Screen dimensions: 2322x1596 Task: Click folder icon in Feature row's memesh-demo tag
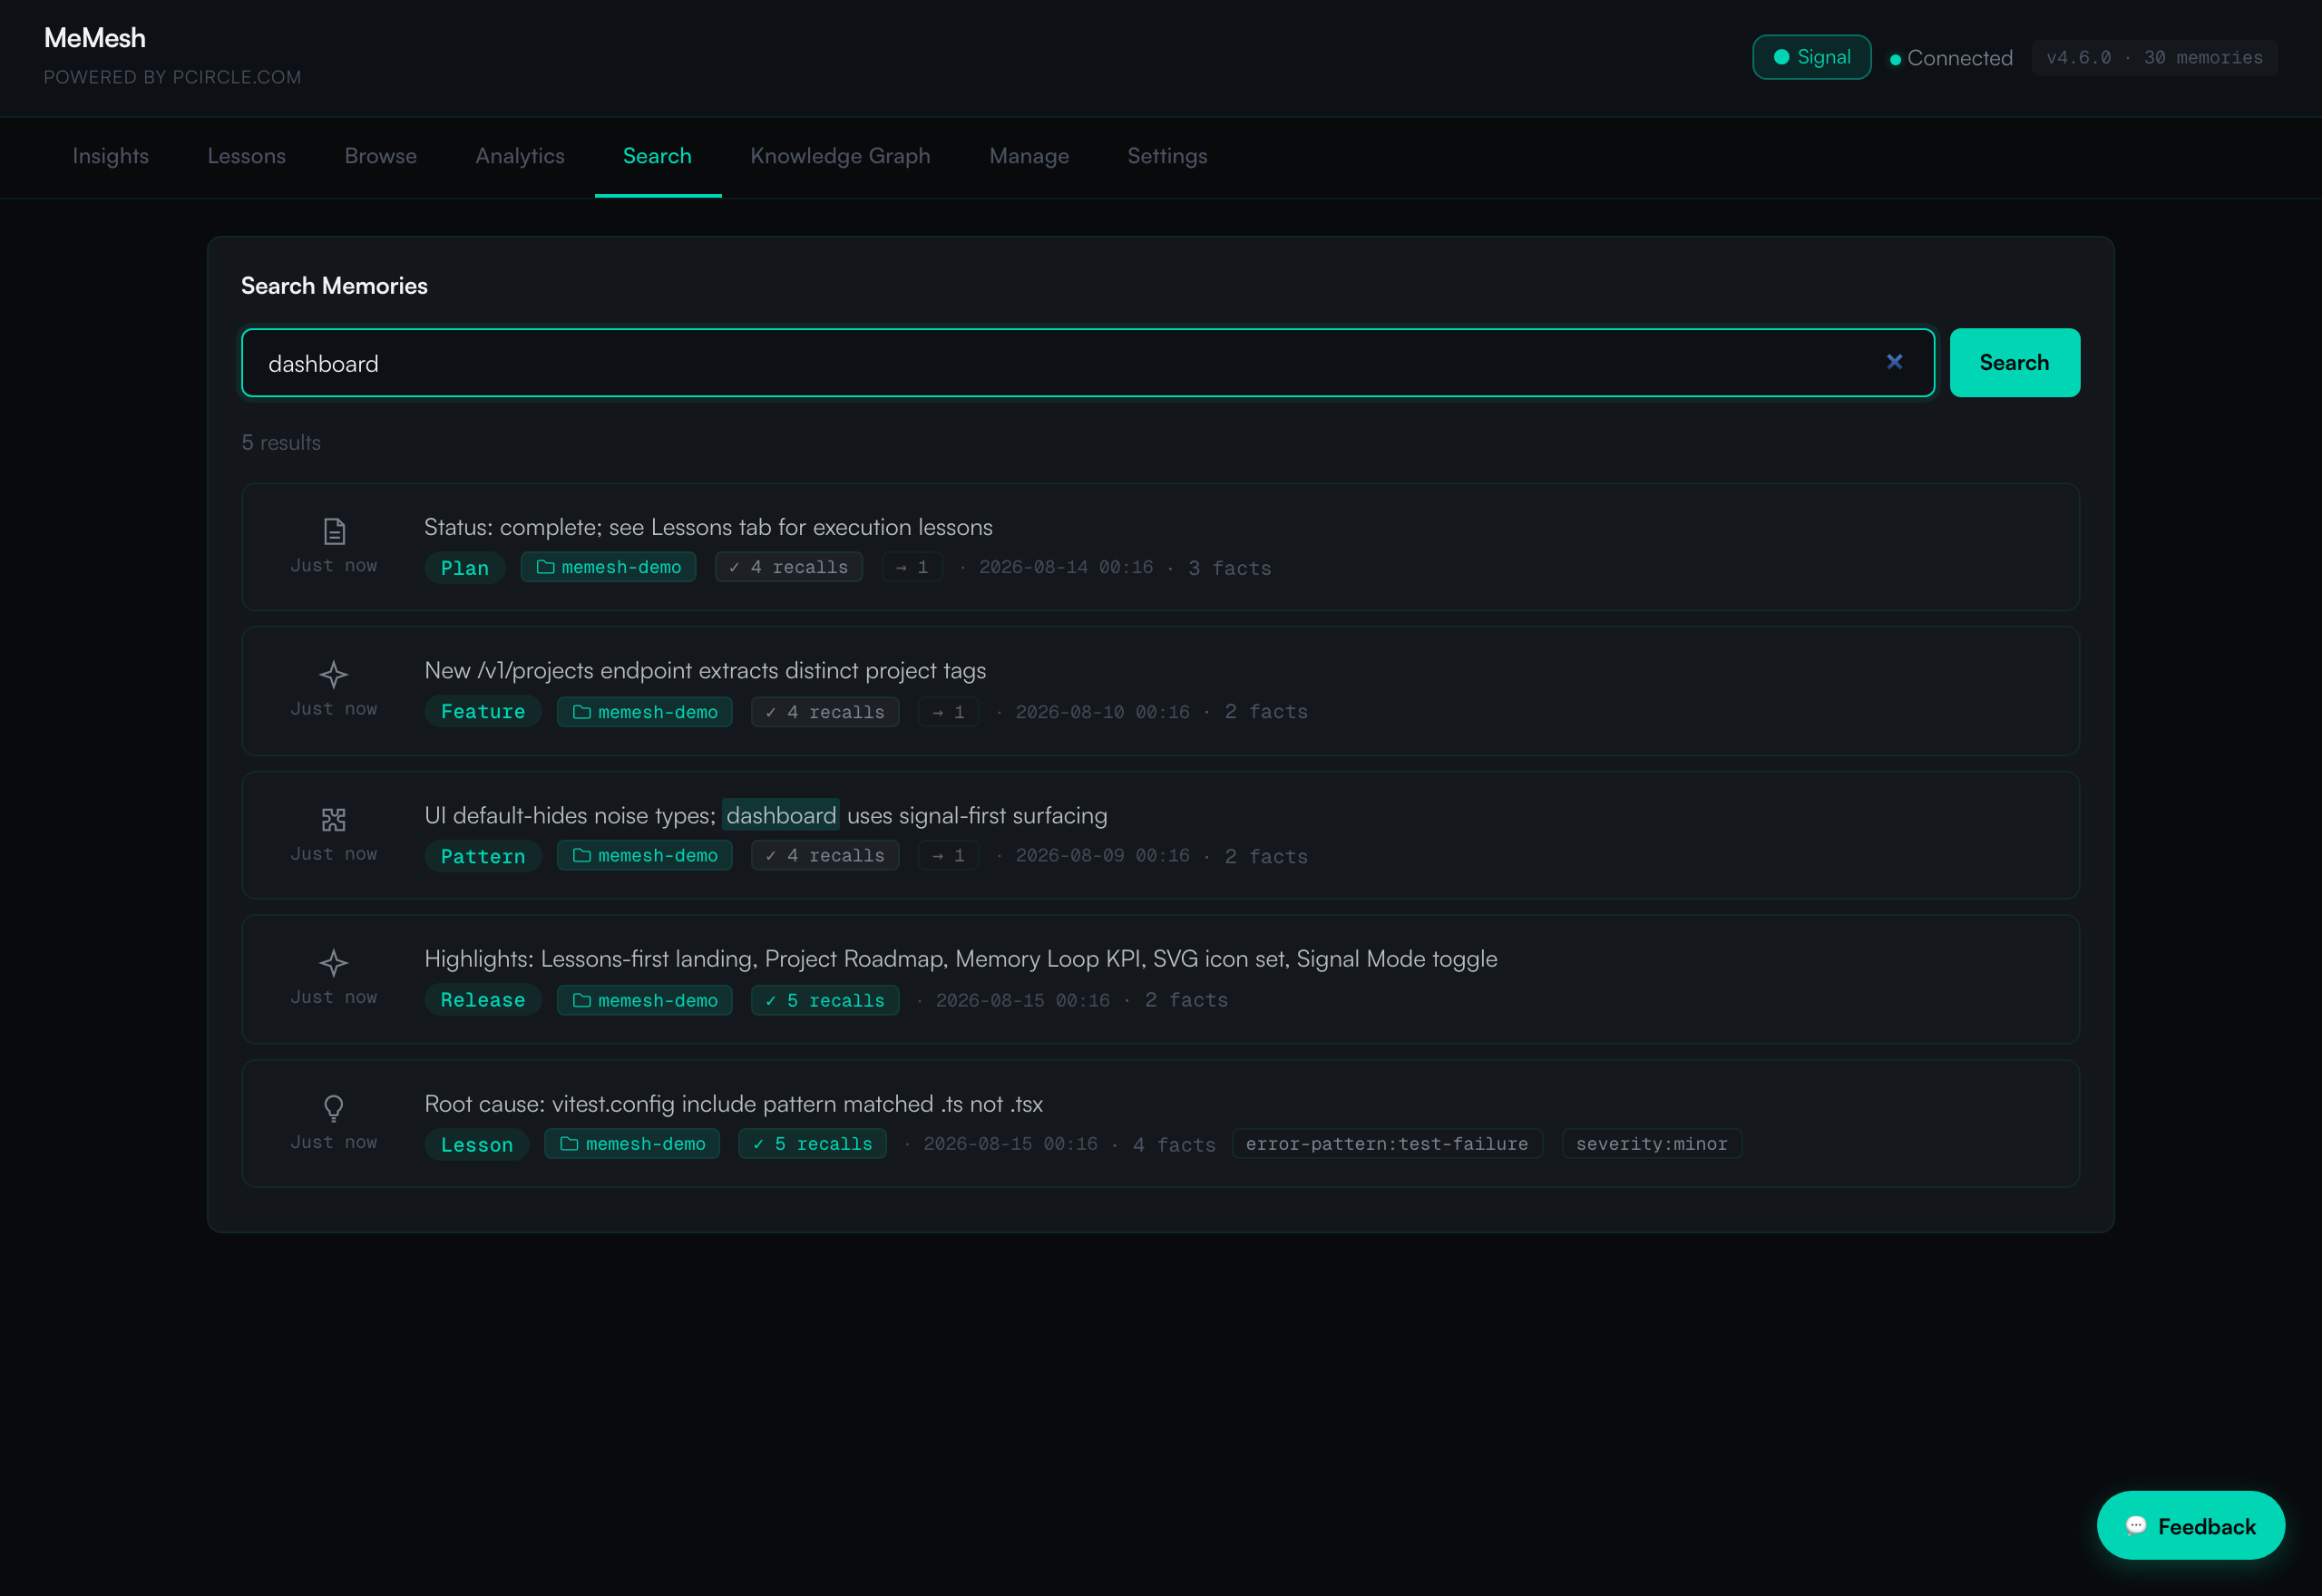coord(581,712)
